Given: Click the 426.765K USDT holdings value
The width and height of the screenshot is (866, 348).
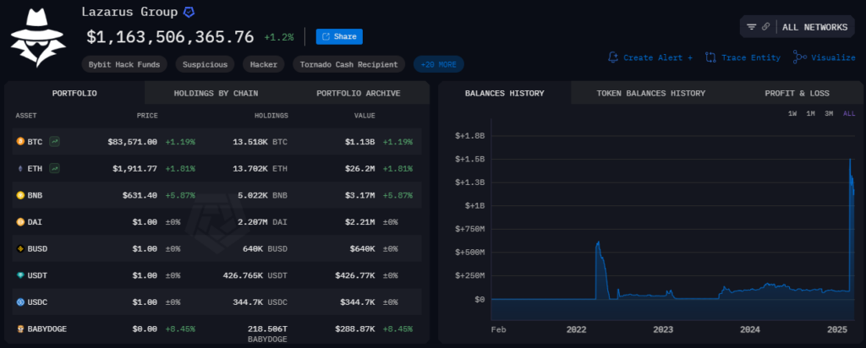Looking at the screenshot, I should 255,275.
